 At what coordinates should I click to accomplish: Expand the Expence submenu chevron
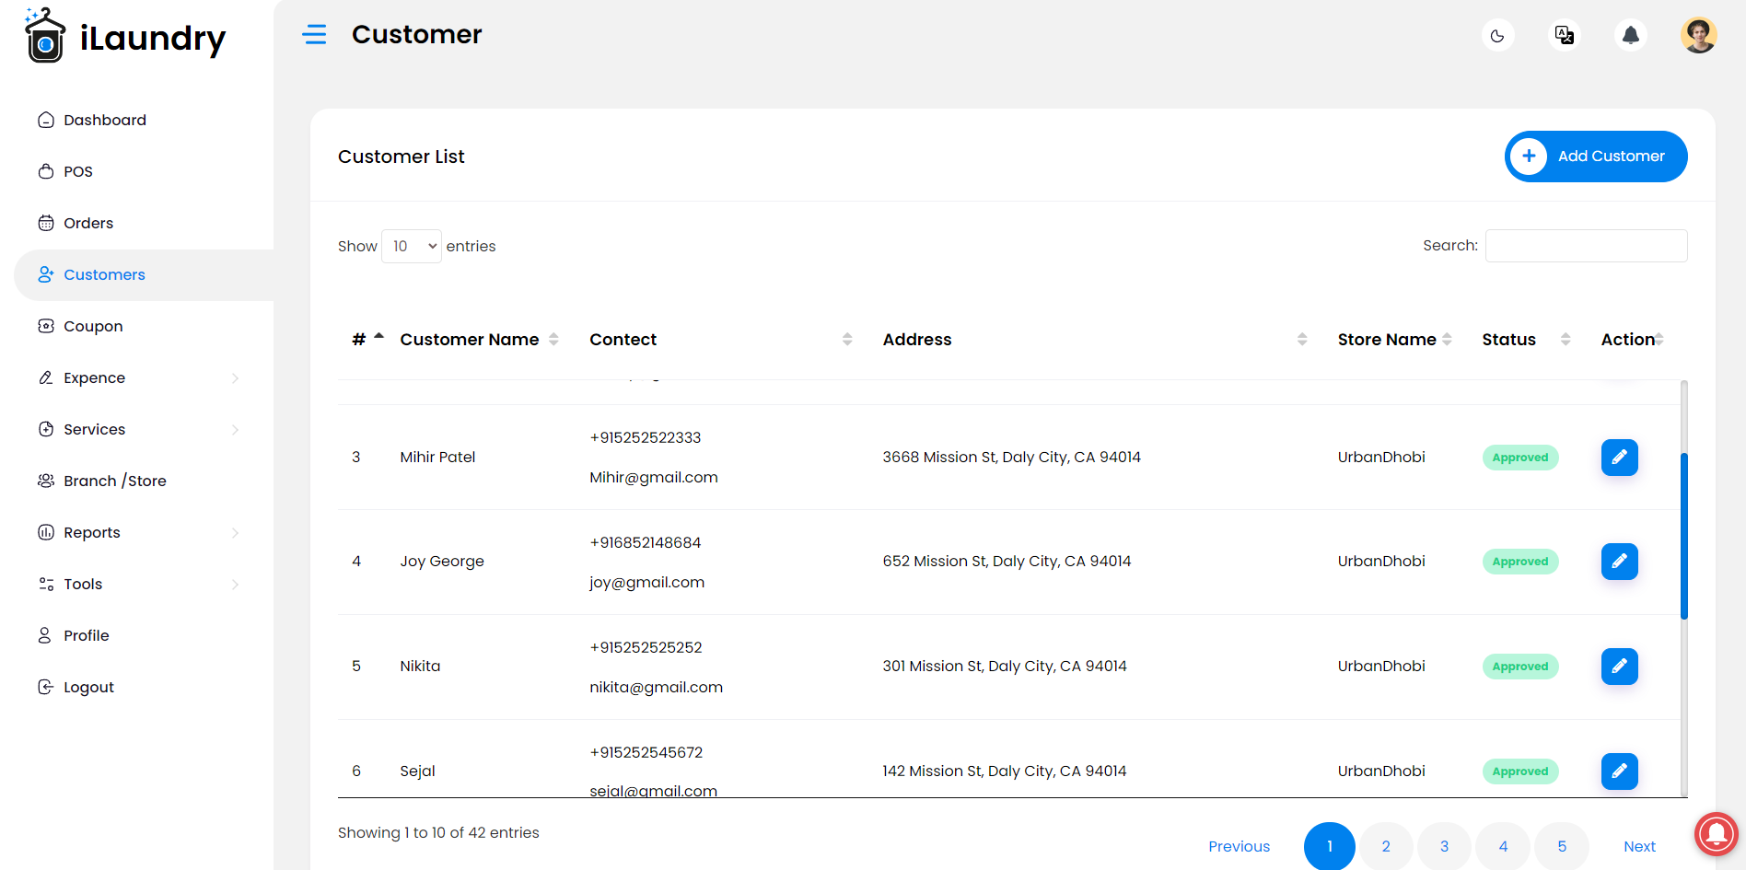tap(235, 378)
